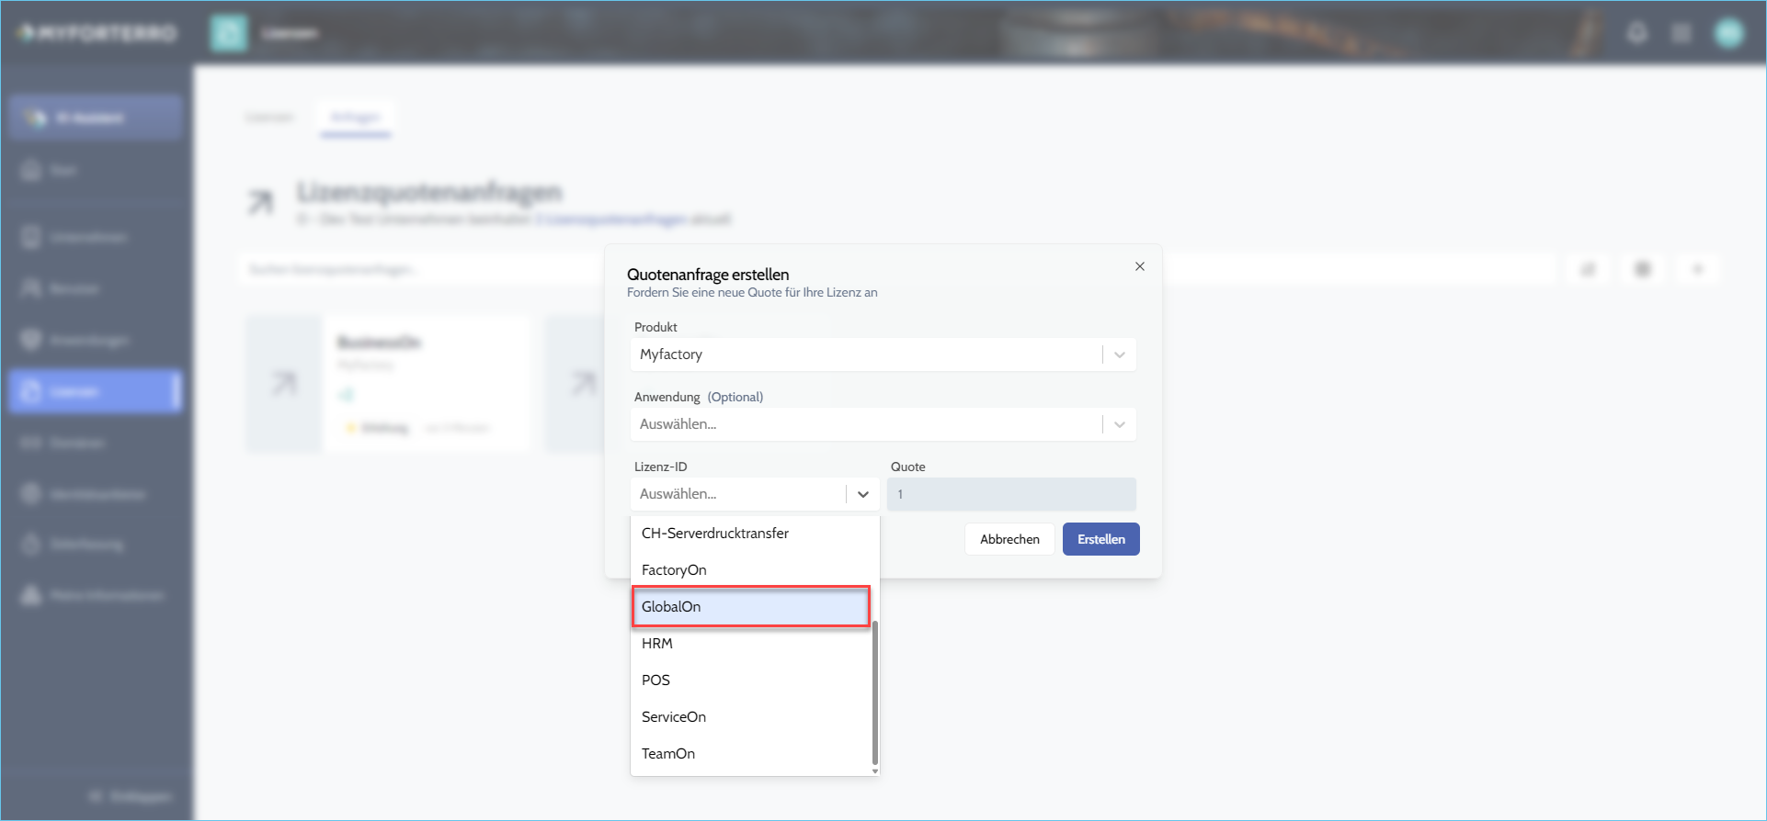Click into the Quote number field

pos(1011,494)
